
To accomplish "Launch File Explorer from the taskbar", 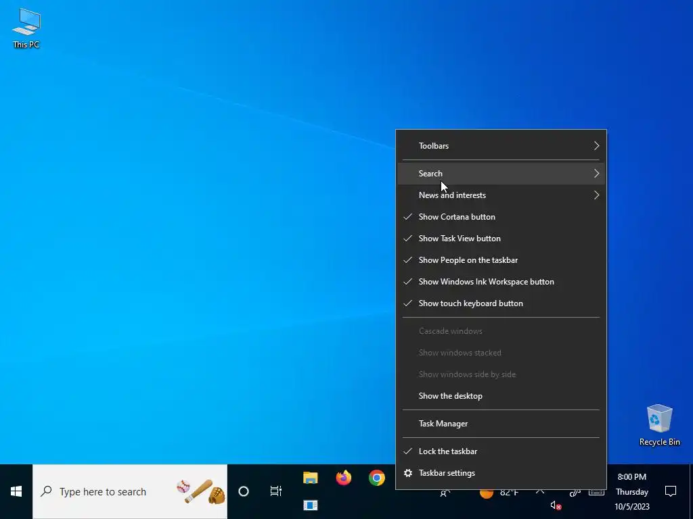I will tap(310, 478).
